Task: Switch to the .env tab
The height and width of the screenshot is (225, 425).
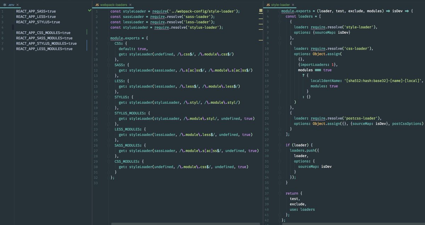Action: 11,5
